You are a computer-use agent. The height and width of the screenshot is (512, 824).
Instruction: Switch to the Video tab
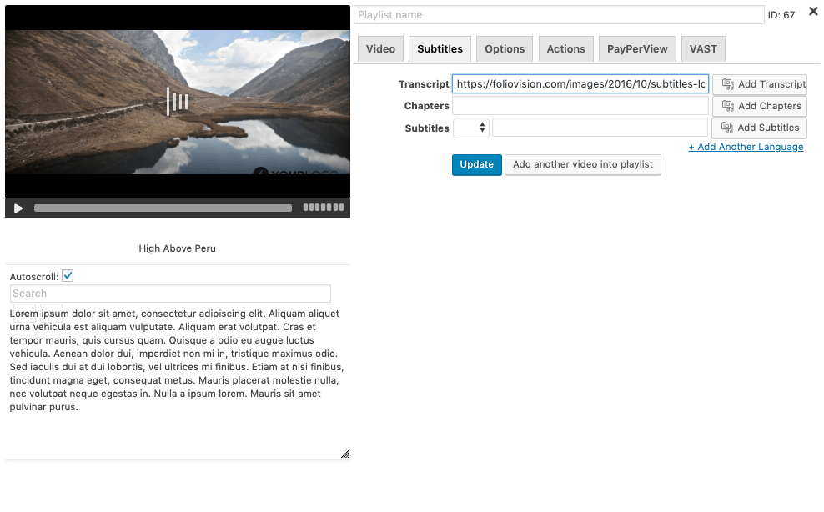click(380, 49)
